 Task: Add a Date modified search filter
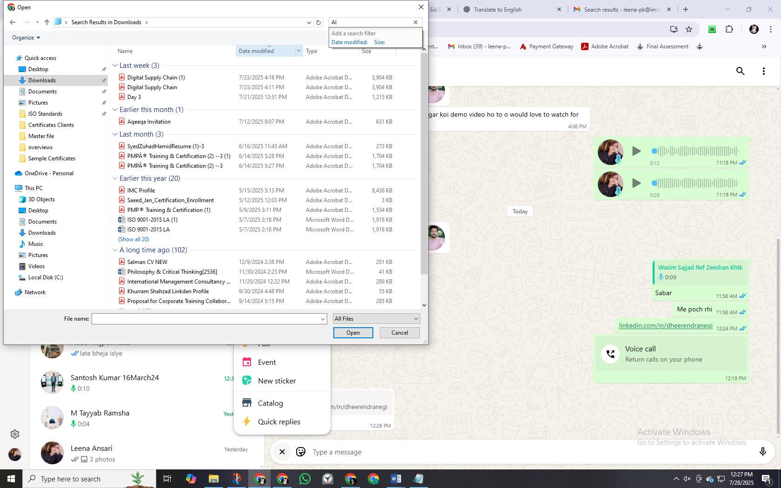[349, 42]
